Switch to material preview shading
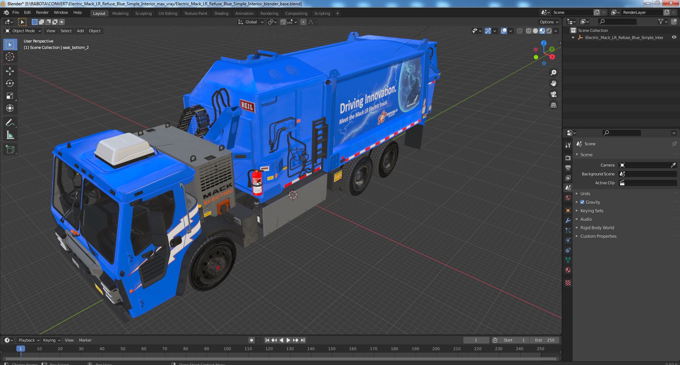 pyautogui.click(x=542, y=31)
